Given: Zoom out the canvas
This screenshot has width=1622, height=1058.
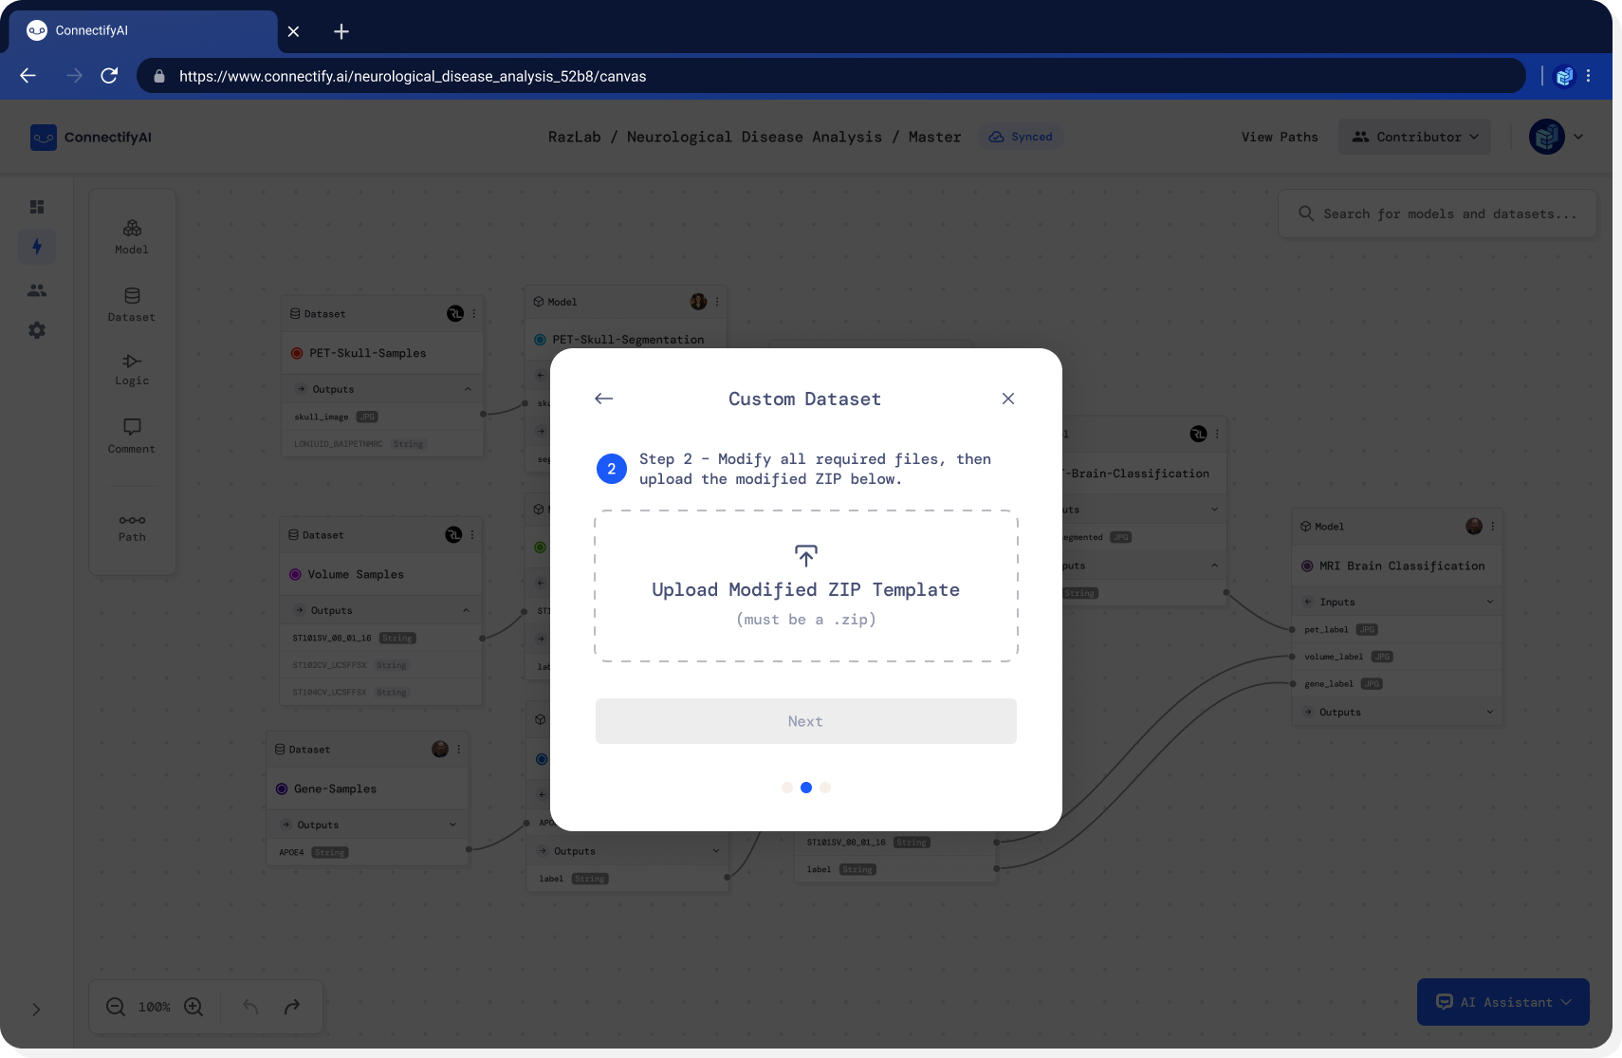Looking at the screenshot, I should tap(116, 1007).
